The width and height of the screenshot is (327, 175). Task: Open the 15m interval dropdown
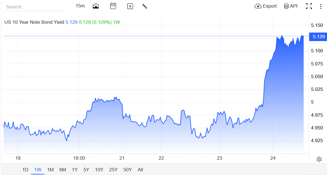(x=80, y=6)
